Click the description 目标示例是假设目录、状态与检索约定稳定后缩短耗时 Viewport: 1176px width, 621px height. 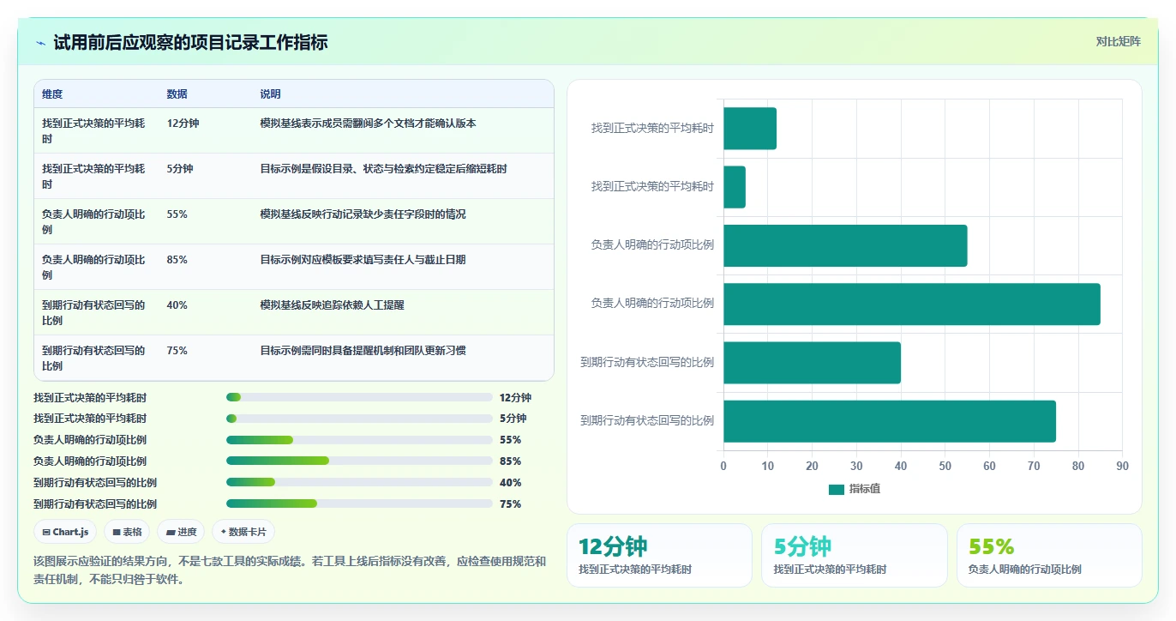[x=383, y=169]
